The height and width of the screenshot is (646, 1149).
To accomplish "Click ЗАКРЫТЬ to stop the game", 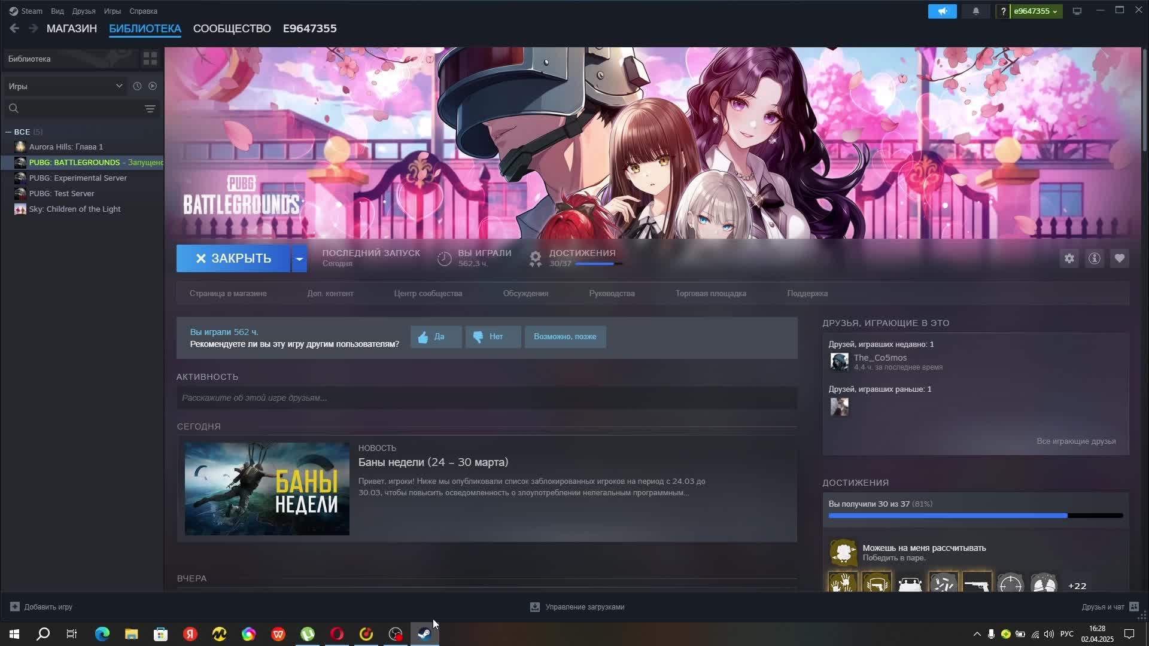I will [x=233, y=258].
